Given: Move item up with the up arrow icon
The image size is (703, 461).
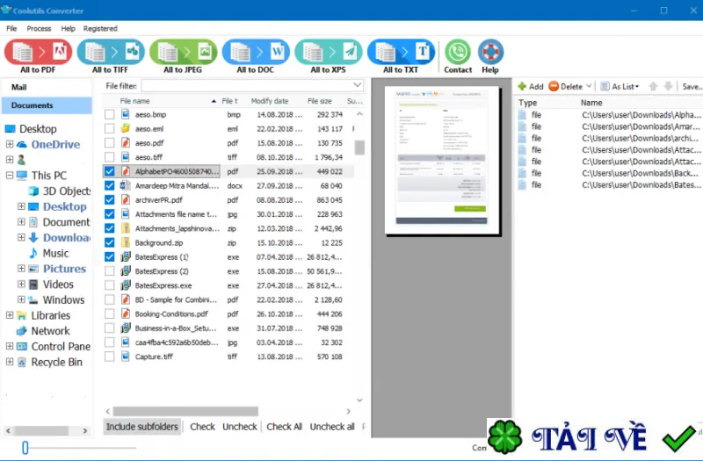Looking at the screenshot, I should 653,86.
